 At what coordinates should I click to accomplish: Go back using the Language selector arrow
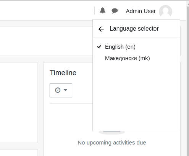point(101,29)
